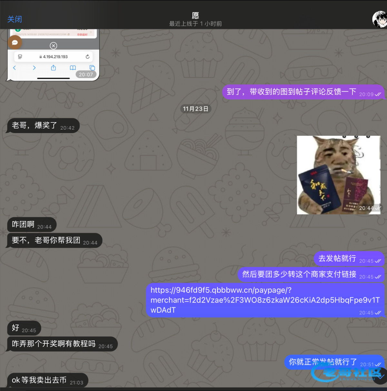Viewport: 387px width, 391px height.
Task: Click the reload icon in the address bar
Action: (x=87, y=57)
